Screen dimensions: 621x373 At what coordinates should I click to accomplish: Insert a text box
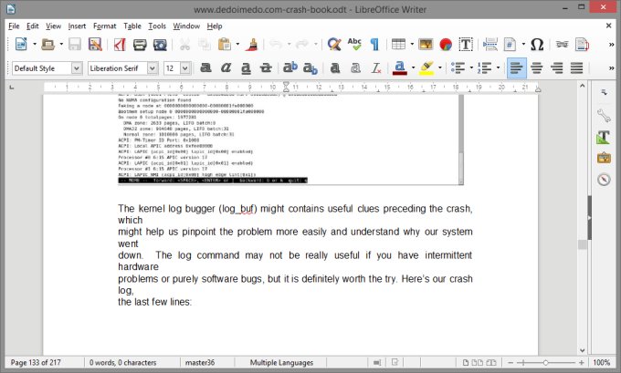pyautogui.click(x=466, y=45)
